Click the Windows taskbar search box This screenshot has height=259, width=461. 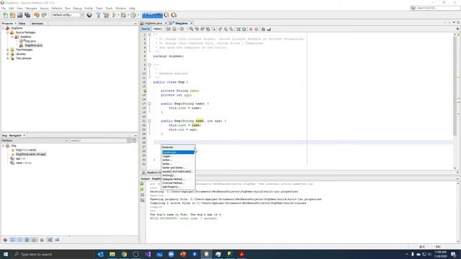(x=53, y=254)
